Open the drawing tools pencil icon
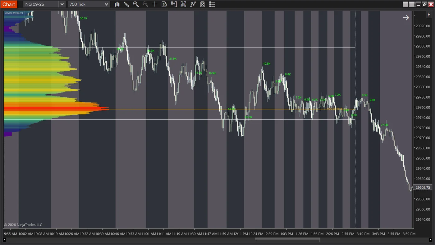This screenshot has height=245, width=435. pyautogui.click(x=126, y=4)
